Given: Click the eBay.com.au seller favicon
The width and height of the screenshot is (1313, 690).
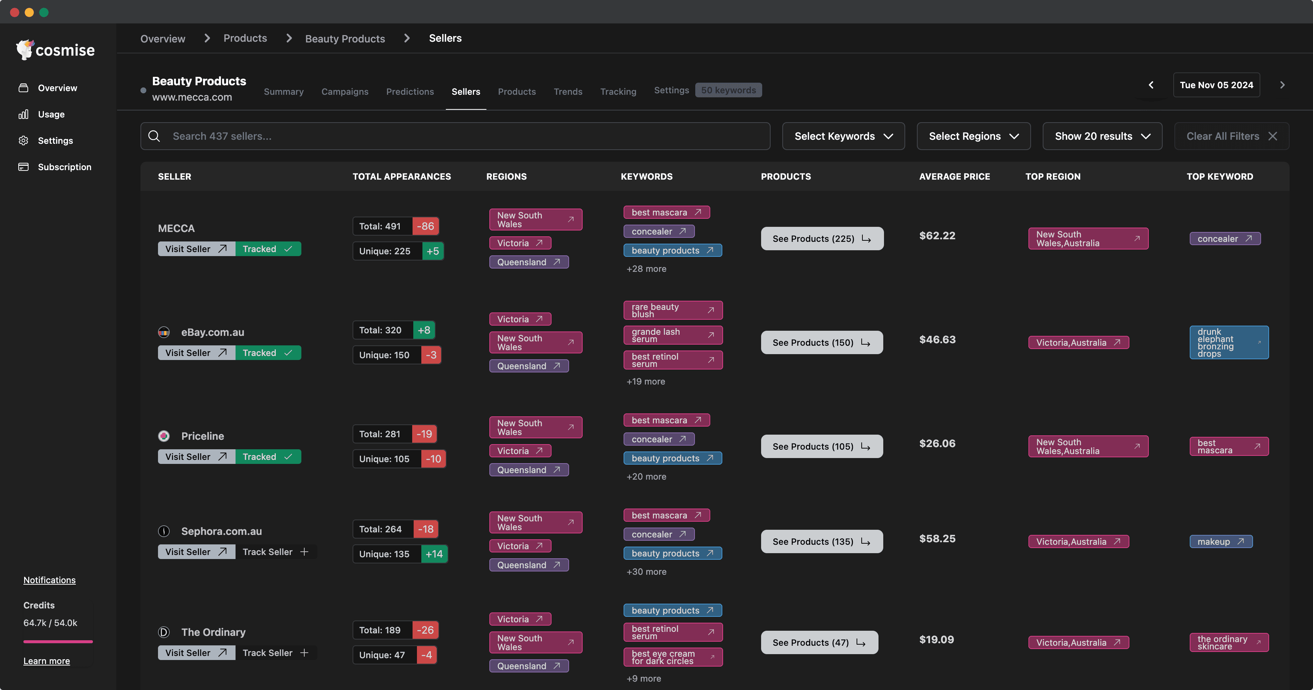Looking at the screenshot, I should point(163,332).
